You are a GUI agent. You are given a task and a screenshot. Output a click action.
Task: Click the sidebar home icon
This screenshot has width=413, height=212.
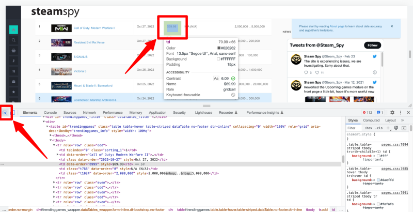point(13,30)
